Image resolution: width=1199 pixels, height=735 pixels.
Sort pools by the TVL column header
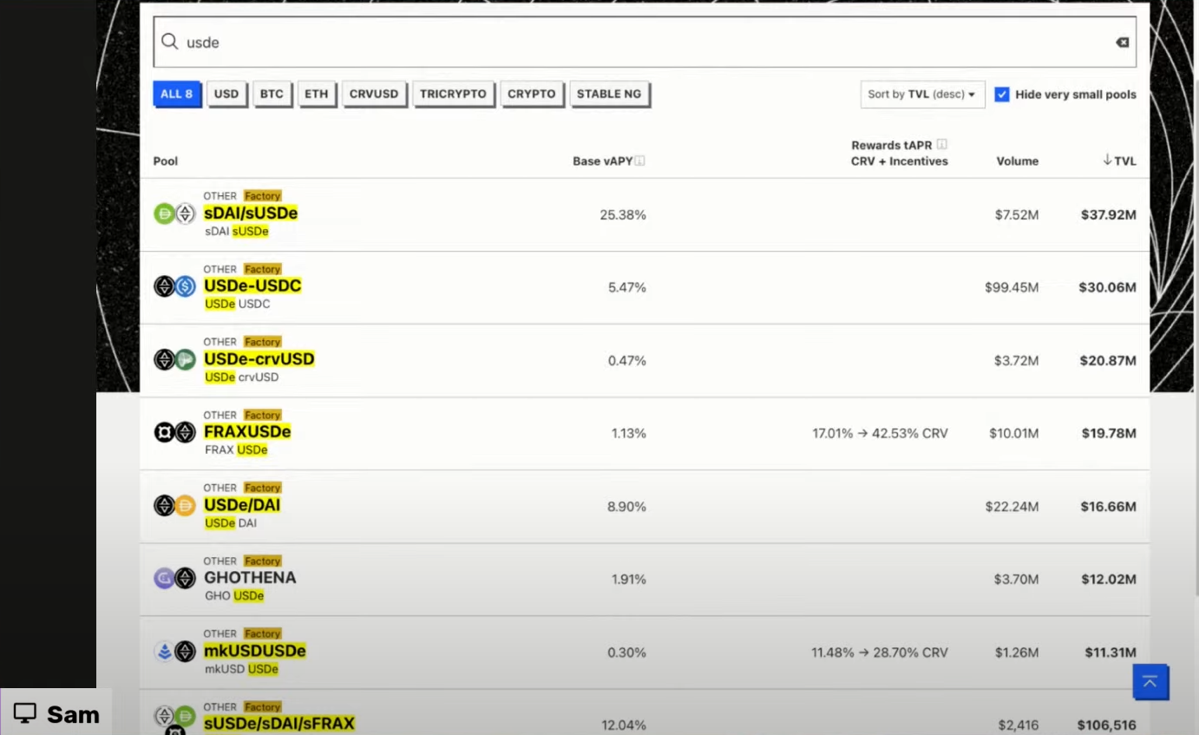tap(1119, 161)
